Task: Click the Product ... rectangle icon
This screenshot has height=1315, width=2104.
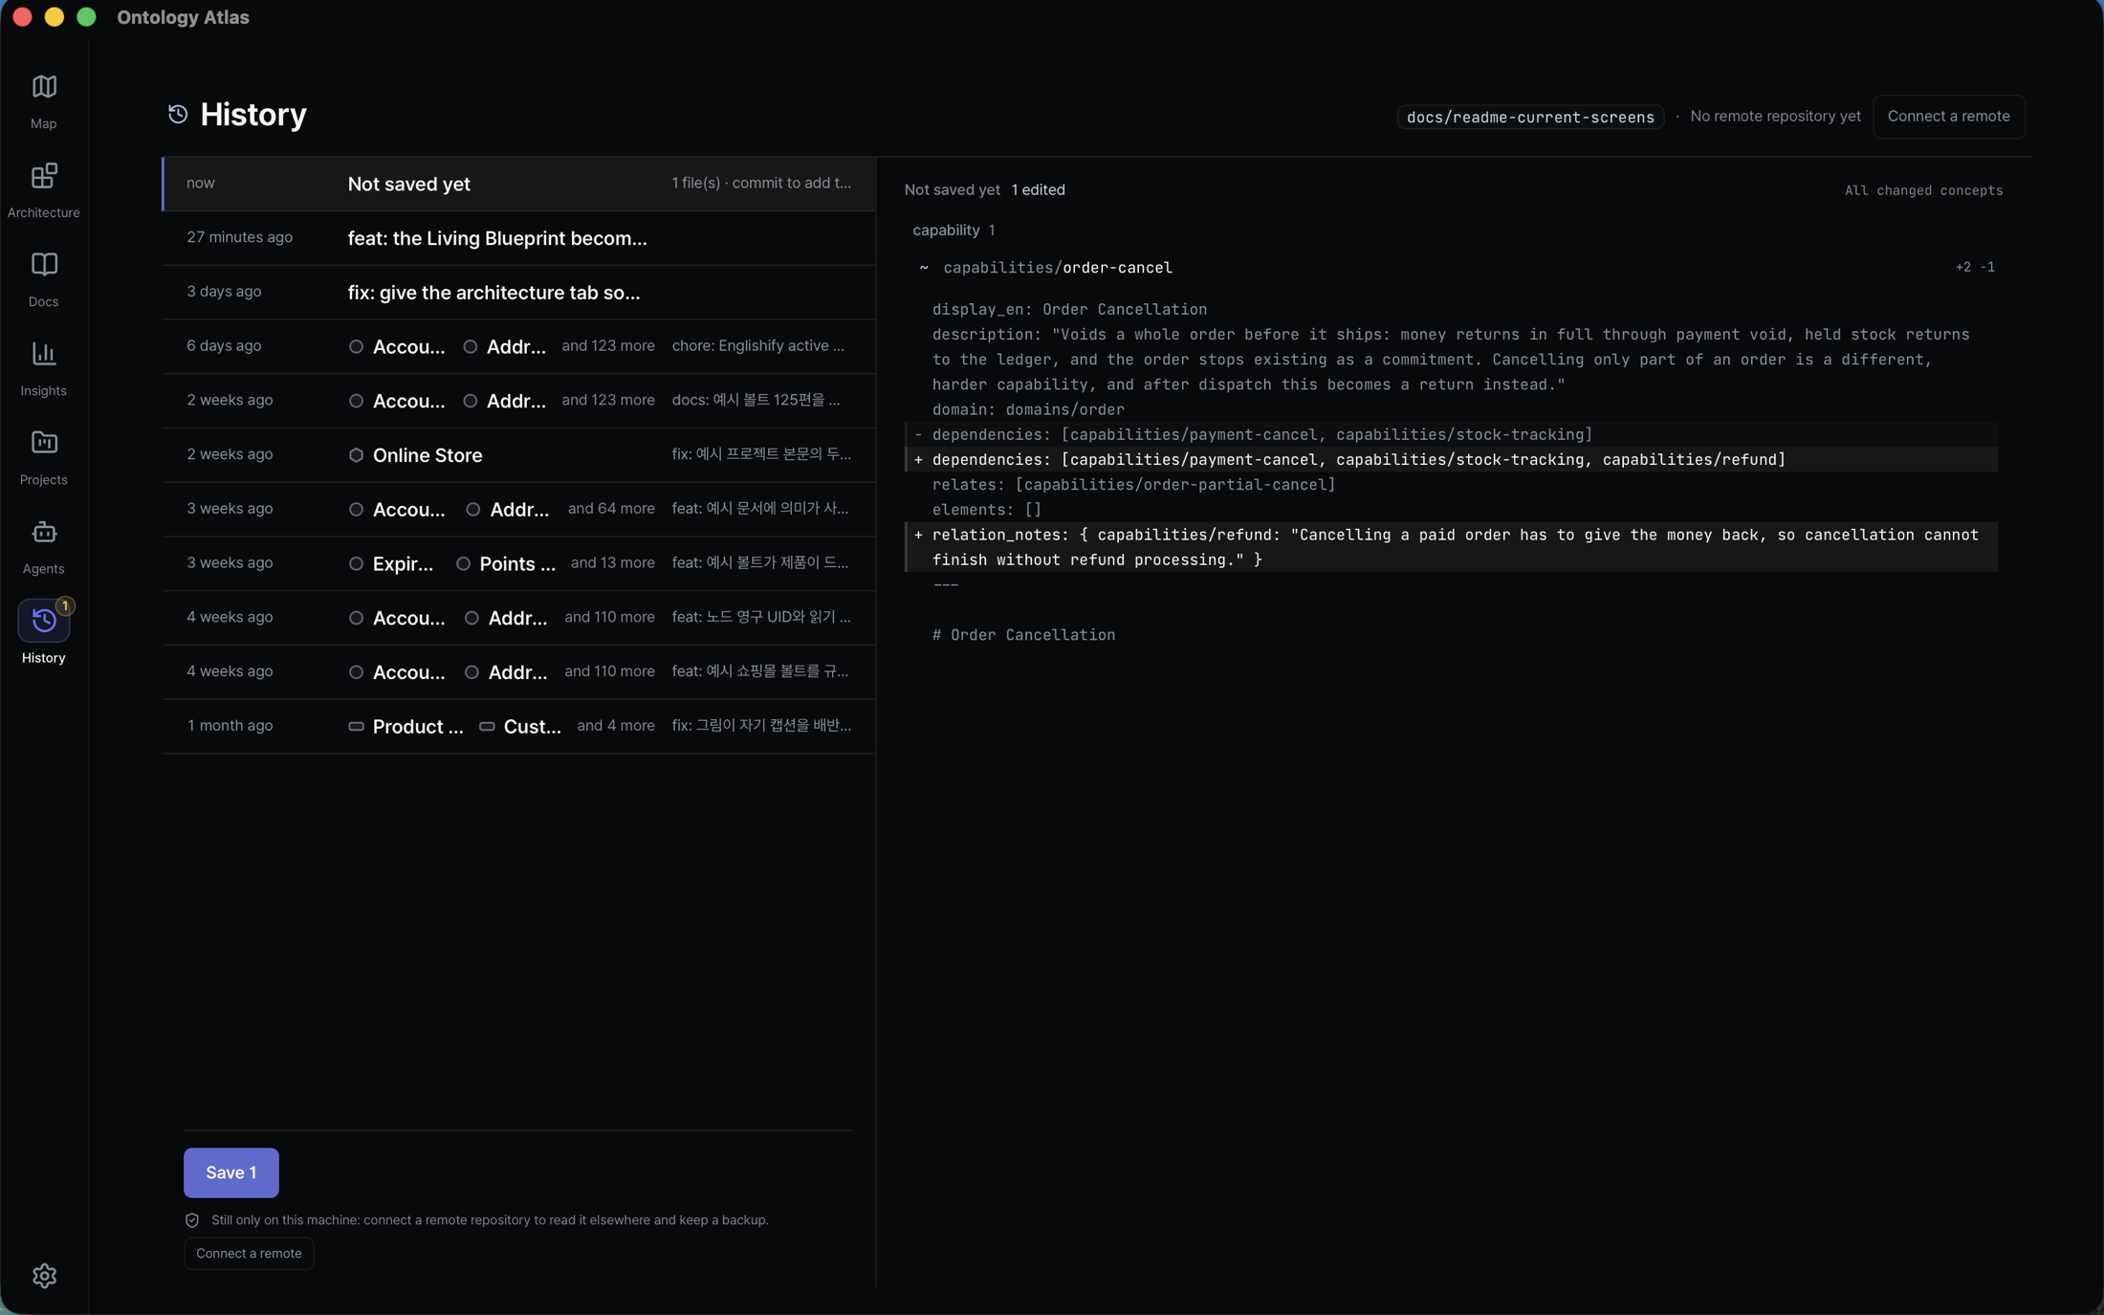Action: 356,727
